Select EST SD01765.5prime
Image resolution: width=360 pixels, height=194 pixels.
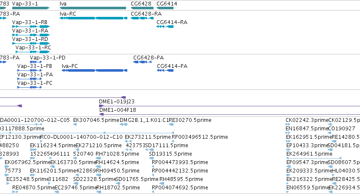coord(137,179)
